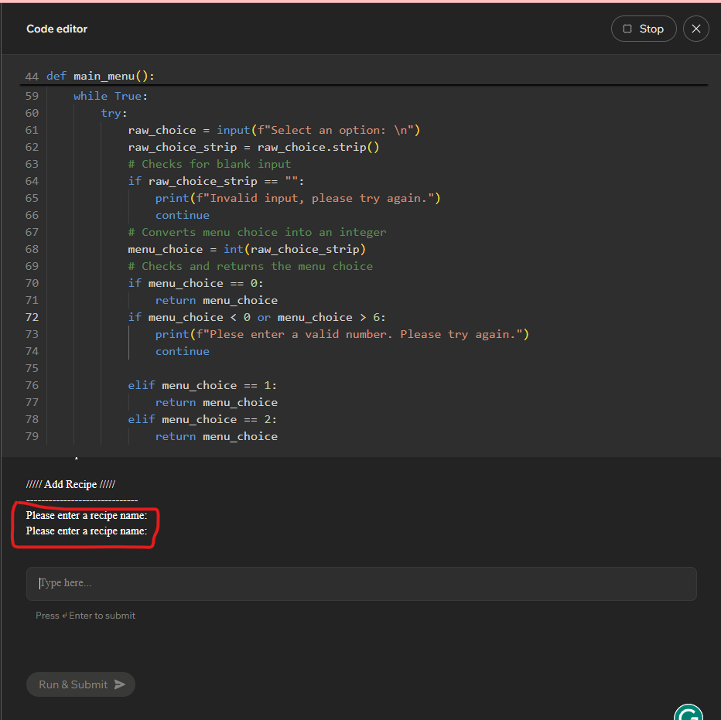Click 'return menu_choice' on line 79

tap(216, 436)
